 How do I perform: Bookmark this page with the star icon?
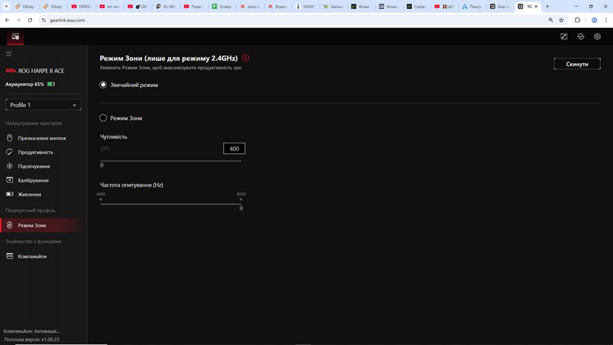click(x=561, y=20)
